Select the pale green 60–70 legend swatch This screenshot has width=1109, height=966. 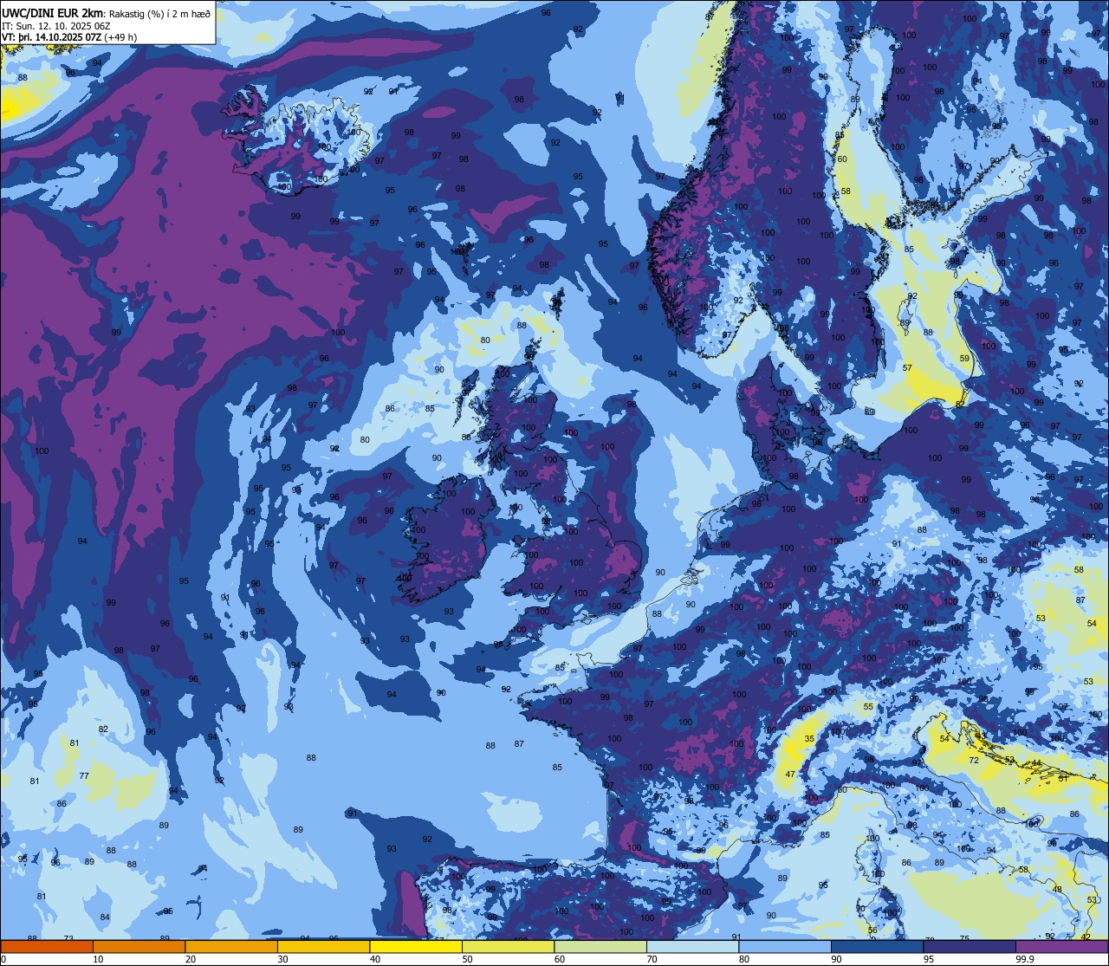(600, 947)
